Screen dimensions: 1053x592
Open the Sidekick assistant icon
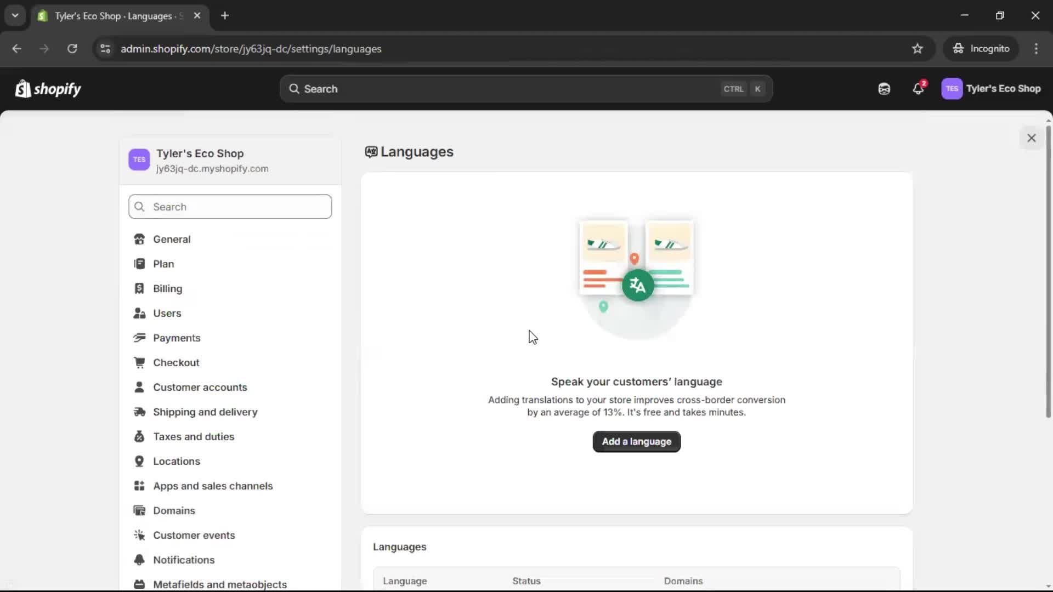coord(884,89)
